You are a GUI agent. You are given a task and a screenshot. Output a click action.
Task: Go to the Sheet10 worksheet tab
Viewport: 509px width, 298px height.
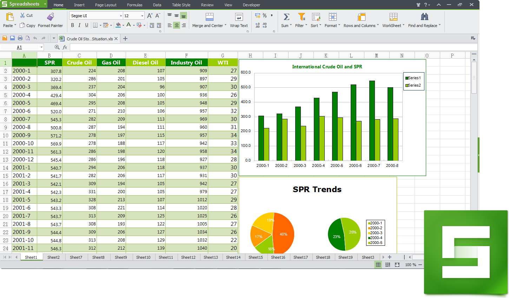(143, 257)
